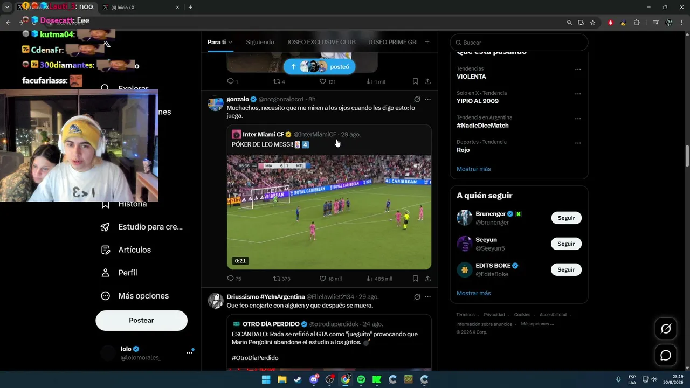Viewport: 690px width, 388px height.
Task: Open Historia in the sidebar
Action: 125,204
